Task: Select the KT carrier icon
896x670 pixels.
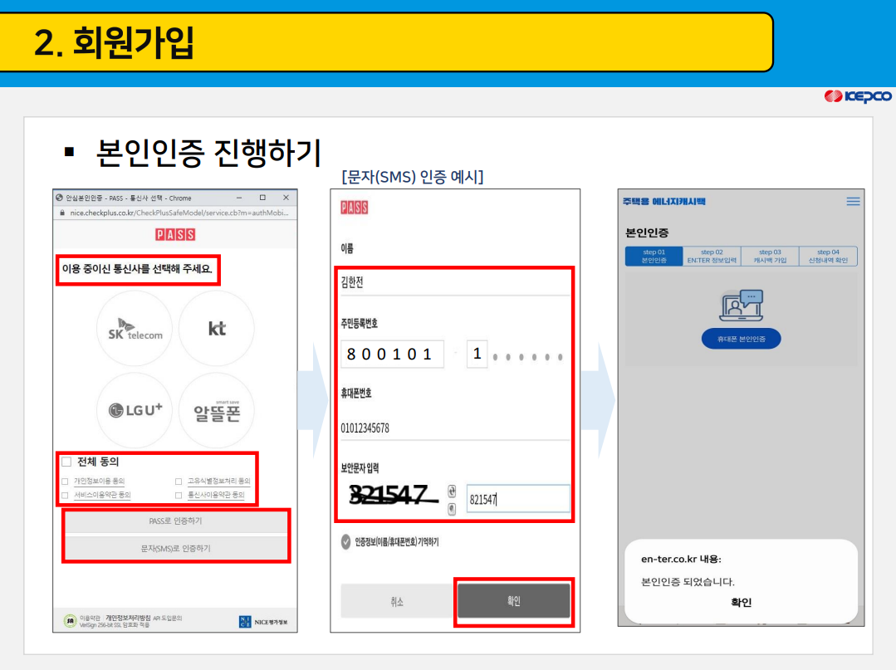Action: [x=218, y=328]
